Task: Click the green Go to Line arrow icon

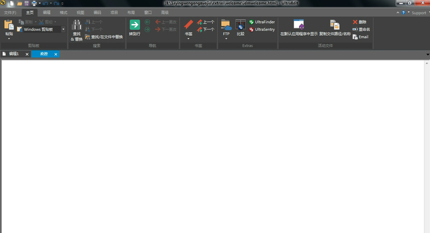Action: pyautogui.click(x=135, y=25)
